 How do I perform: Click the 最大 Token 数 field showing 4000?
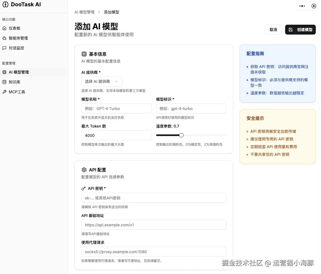coord(116,135)
